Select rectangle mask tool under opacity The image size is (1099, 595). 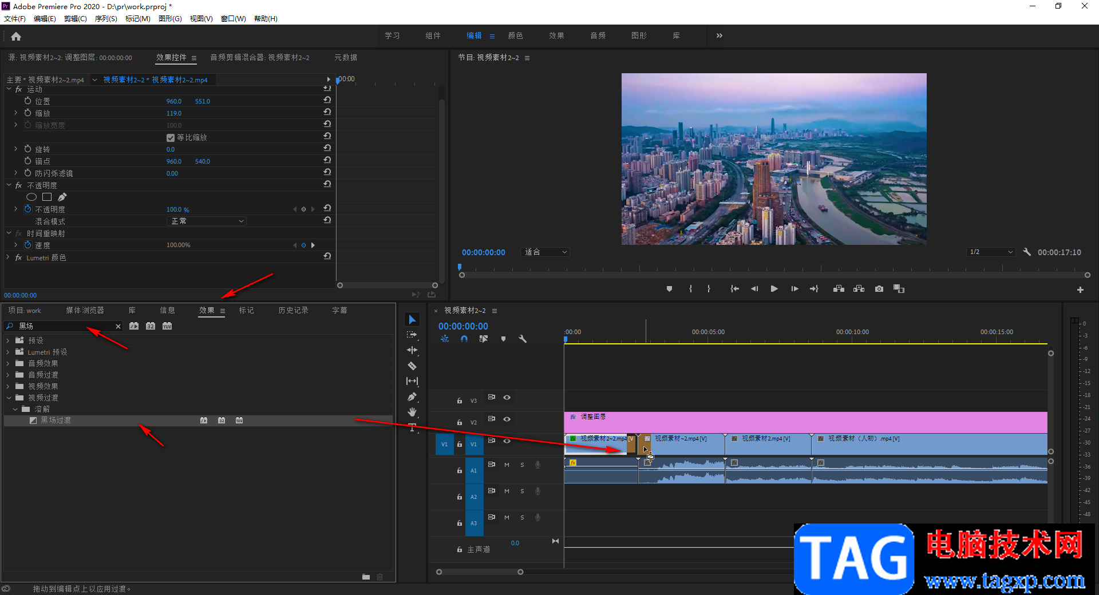47,197
